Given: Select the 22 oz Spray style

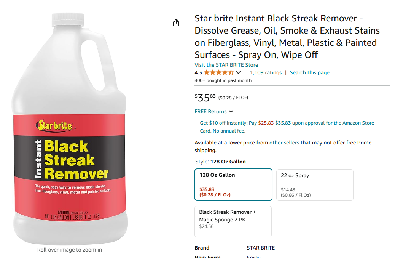Looking at the screenshot, I should click(315, 185).
